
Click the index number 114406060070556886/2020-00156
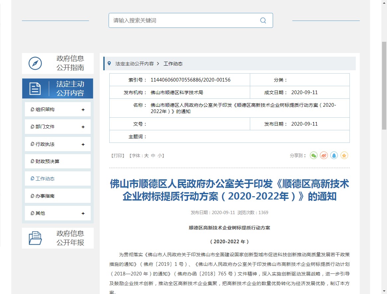coord(191,80)
